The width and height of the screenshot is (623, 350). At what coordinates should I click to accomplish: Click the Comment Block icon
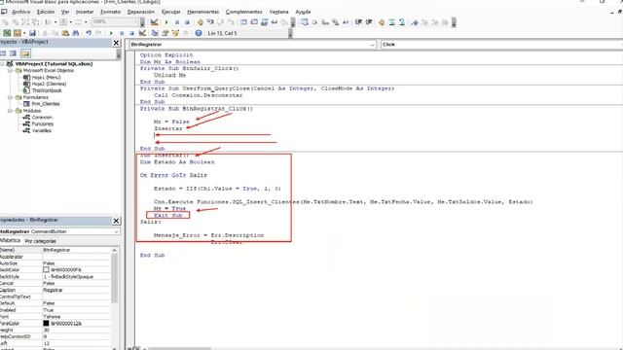[391, 22]
